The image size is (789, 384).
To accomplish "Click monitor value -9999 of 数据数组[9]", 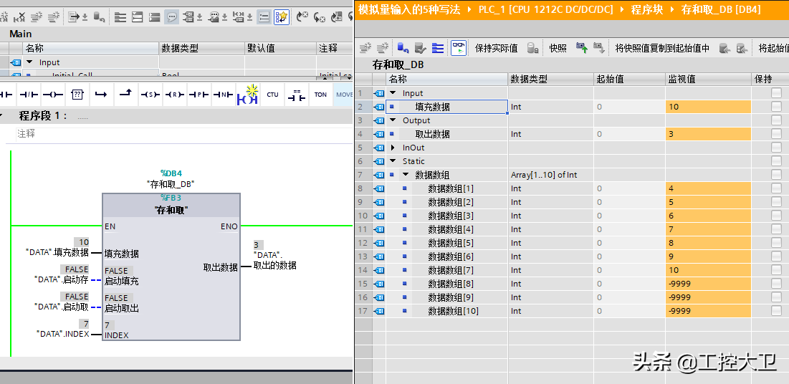I will 708,297.
